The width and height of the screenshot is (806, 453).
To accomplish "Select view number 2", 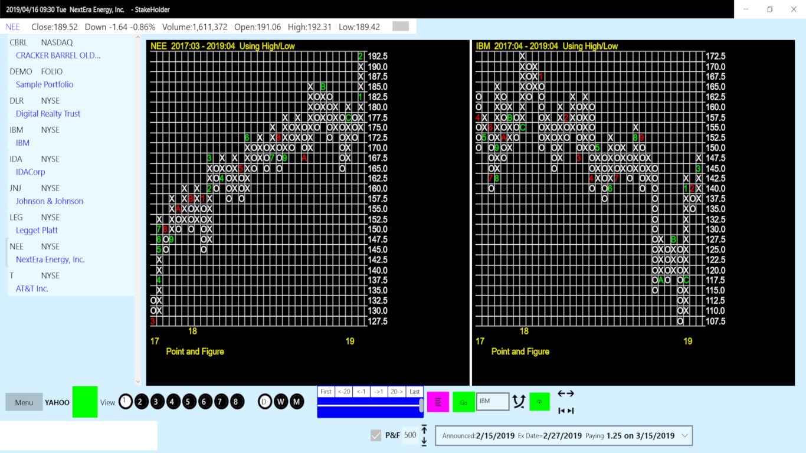I will pos(141,402).
